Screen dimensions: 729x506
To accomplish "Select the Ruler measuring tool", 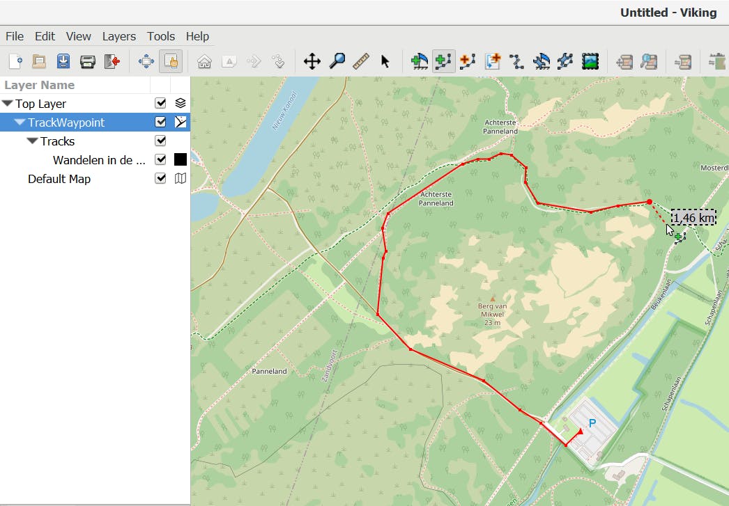I will coord(361,61).
